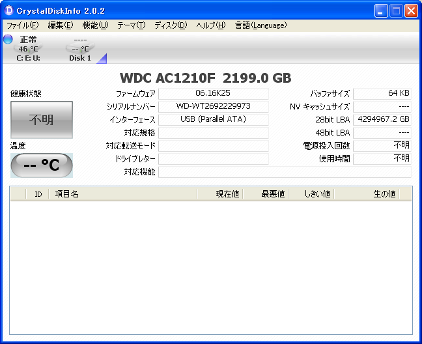Click the empty 対応転送モード field
422x344 pixels.
click(x=213, y=146)
